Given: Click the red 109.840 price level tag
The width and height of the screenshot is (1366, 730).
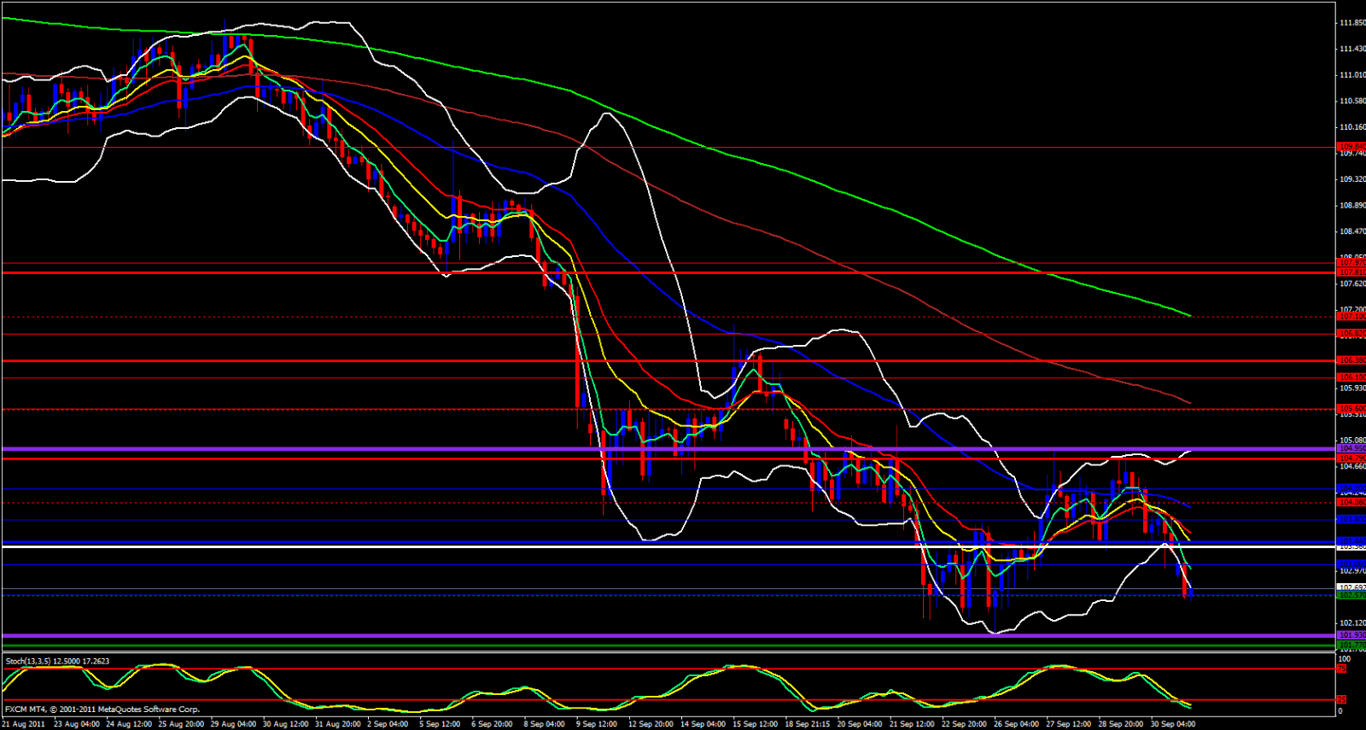Looking at the screenshot, I should (1351, 147).
